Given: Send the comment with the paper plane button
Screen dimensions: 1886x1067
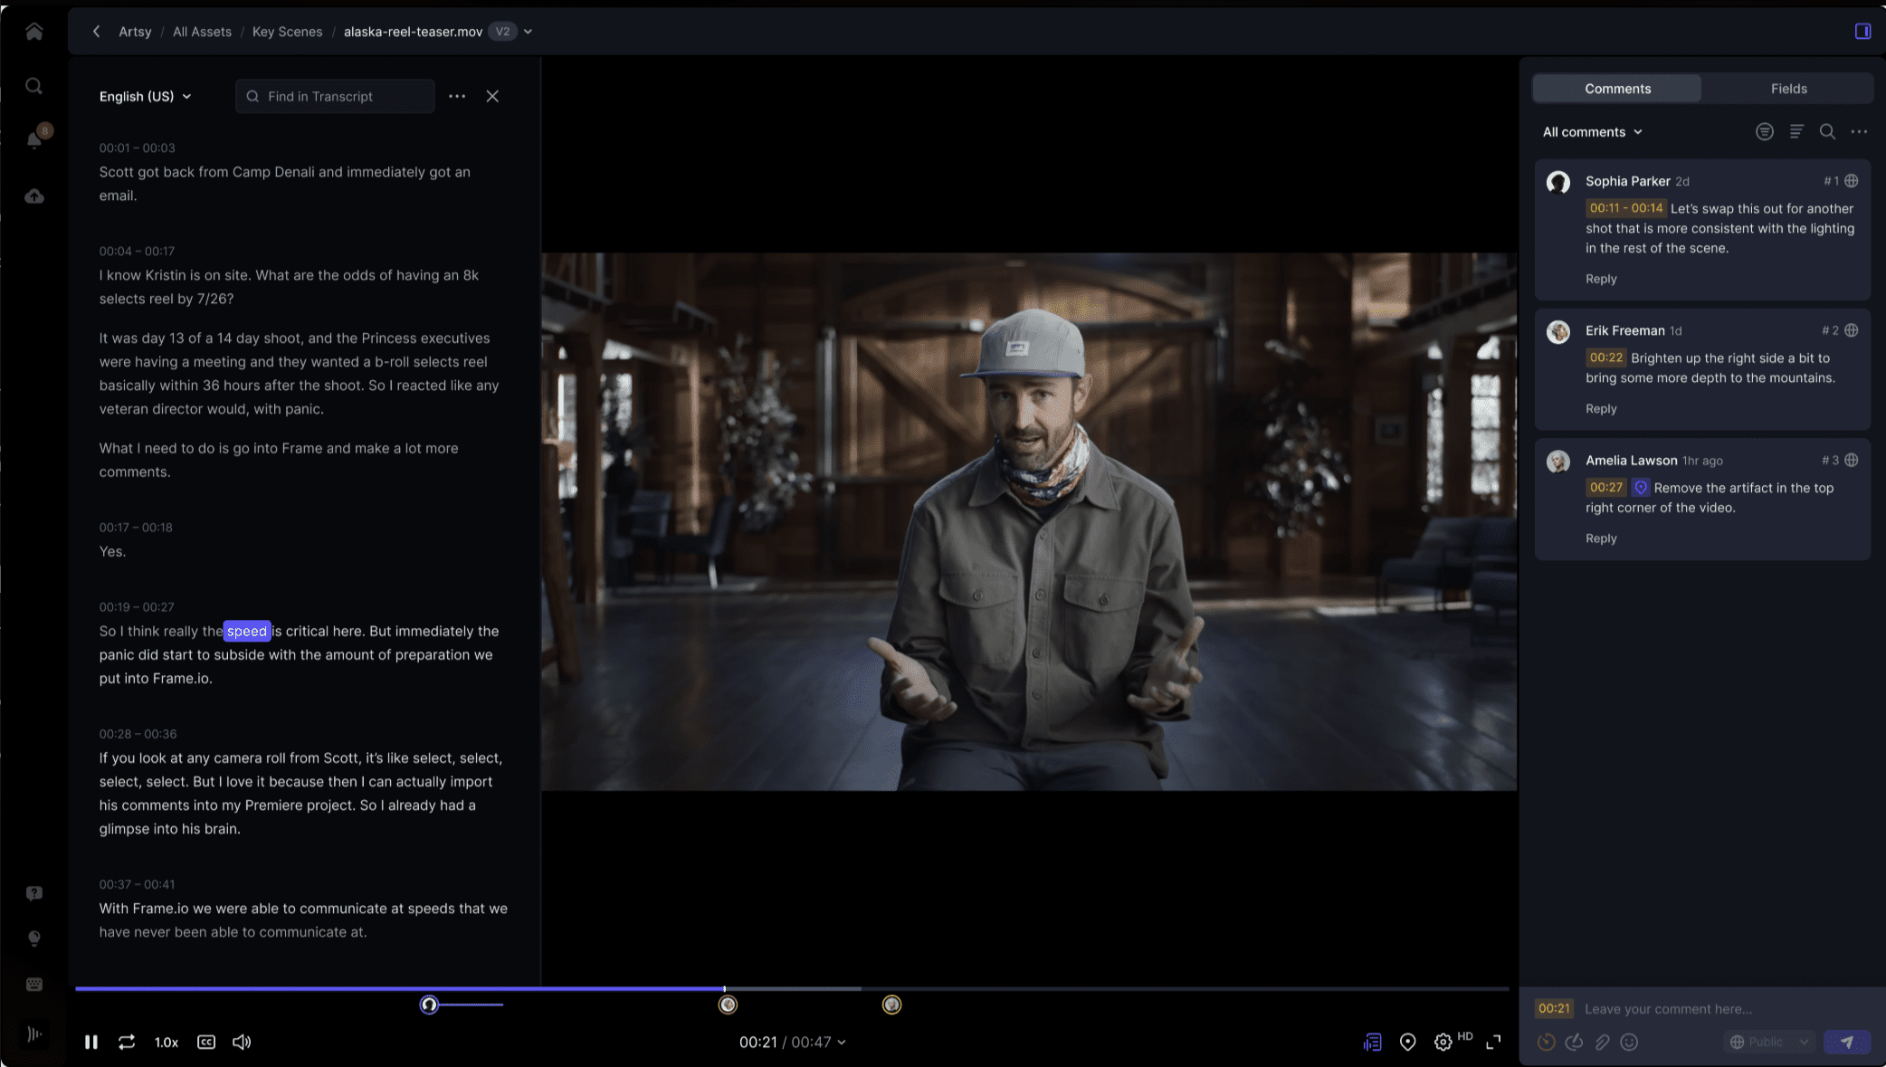Looking at the screenshot, I should click(x=1847, y=1042).
